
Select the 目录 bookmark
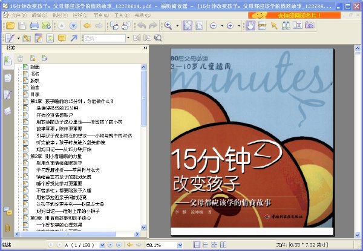pos(34,94)
